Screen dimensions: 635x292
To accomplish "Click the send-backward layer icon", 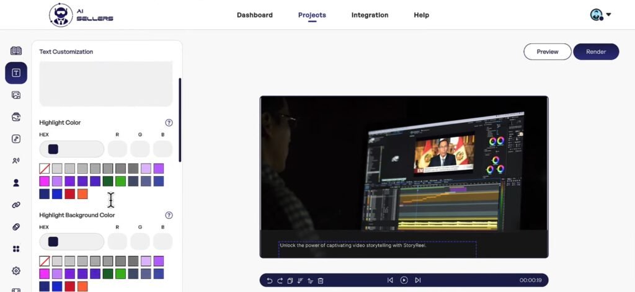I will tap(300, 280).
